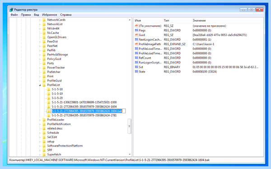Collapse the ProfileList tree node
The image size is (271, 169).
click(40, 85)
